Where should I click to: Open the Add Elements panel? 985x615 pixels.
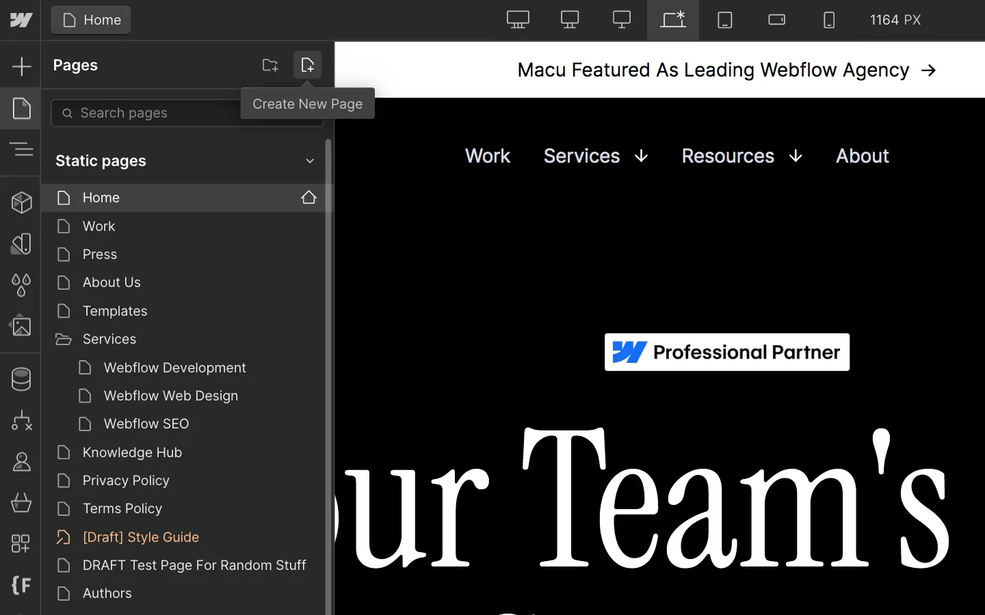[x=21, y=66]
